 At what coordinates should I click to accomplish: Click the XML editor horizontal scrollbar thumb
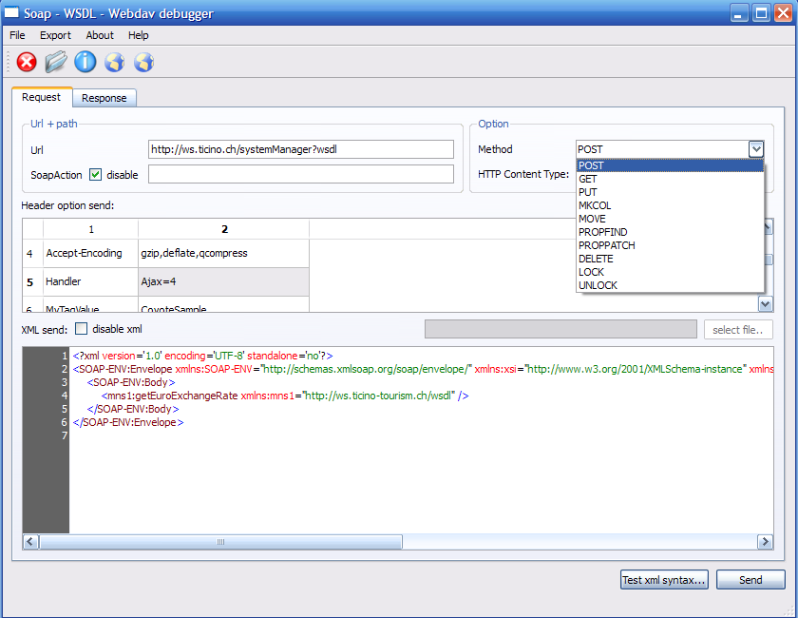pyautogui.click(x=220, y=542)
